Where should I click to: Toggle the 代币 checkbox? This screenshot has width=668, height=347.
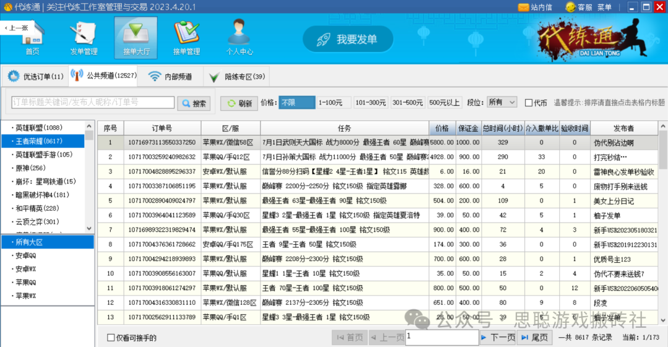point(529,103)
